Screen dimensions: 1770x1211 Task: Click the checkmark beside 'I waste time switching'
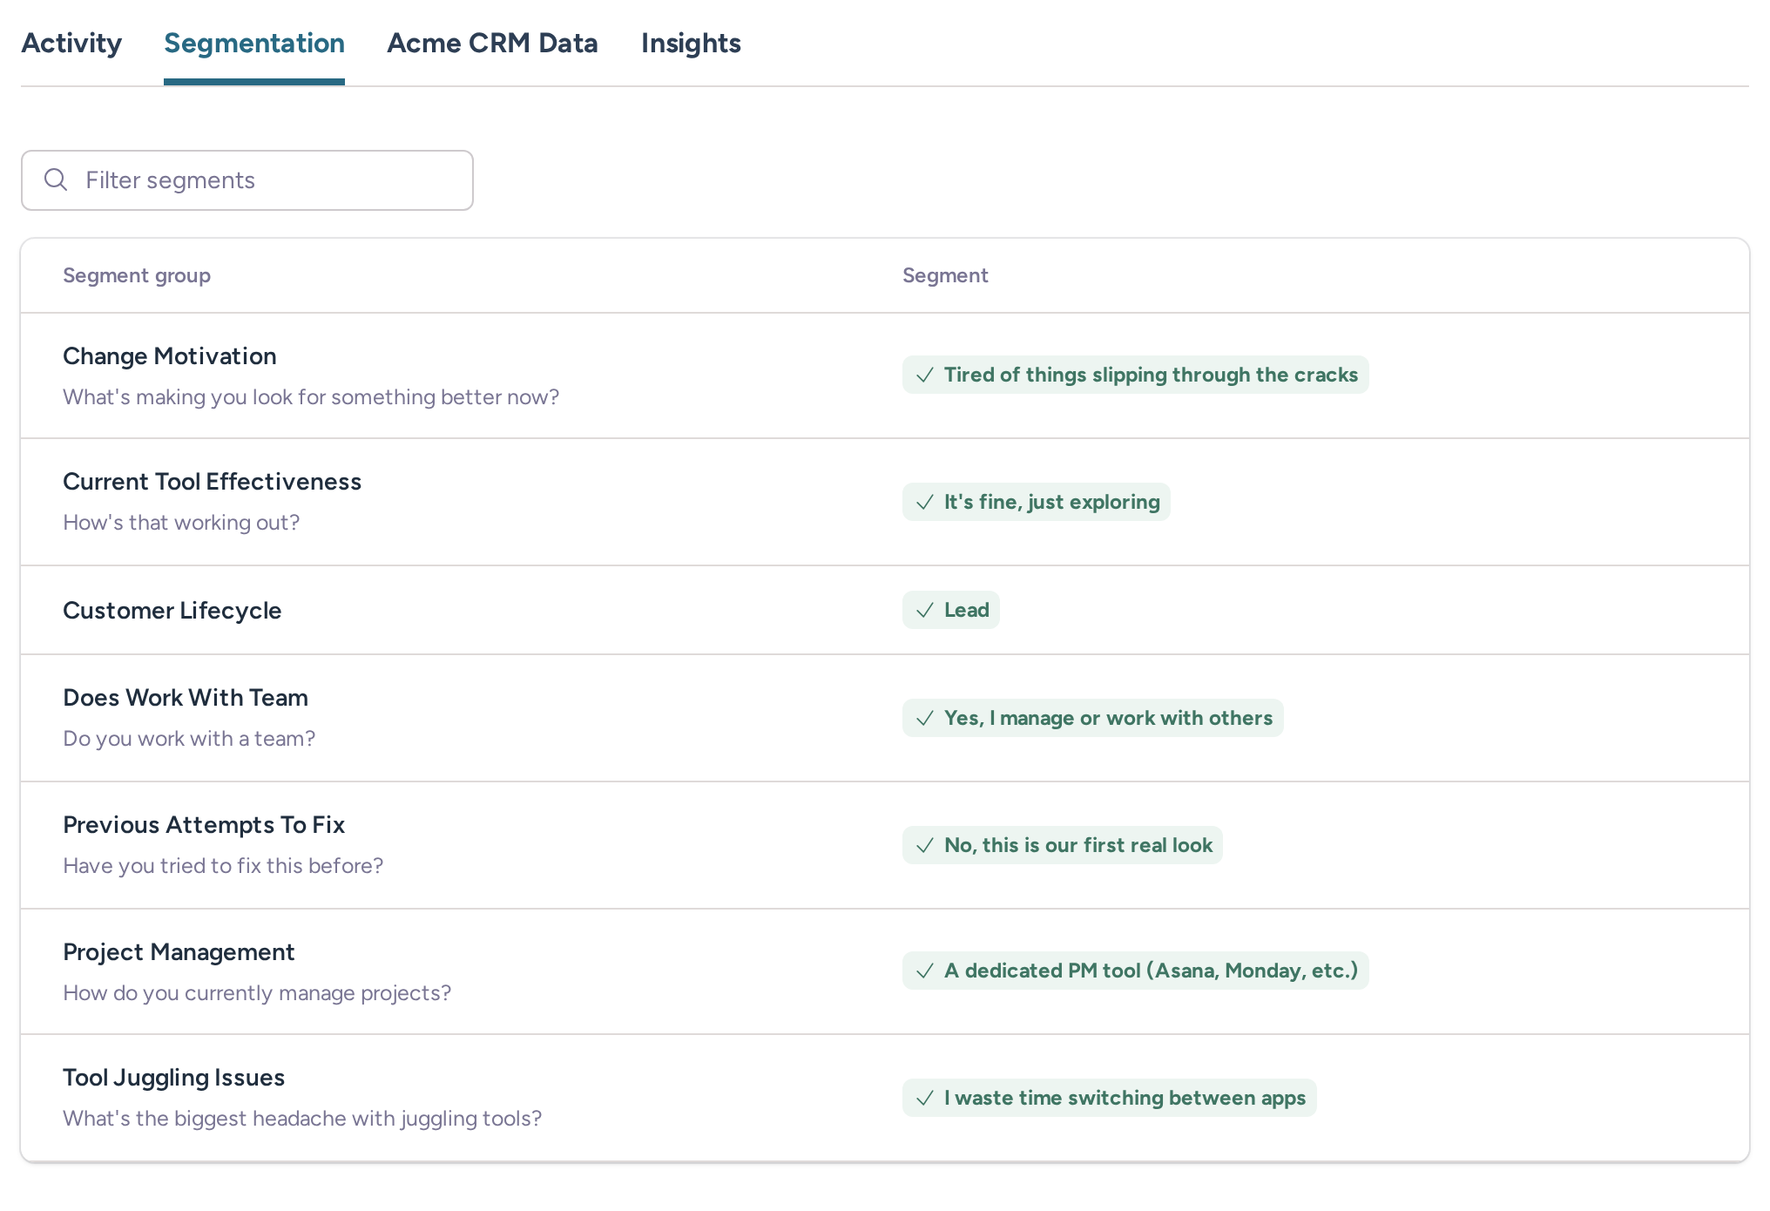point(925,1098)
